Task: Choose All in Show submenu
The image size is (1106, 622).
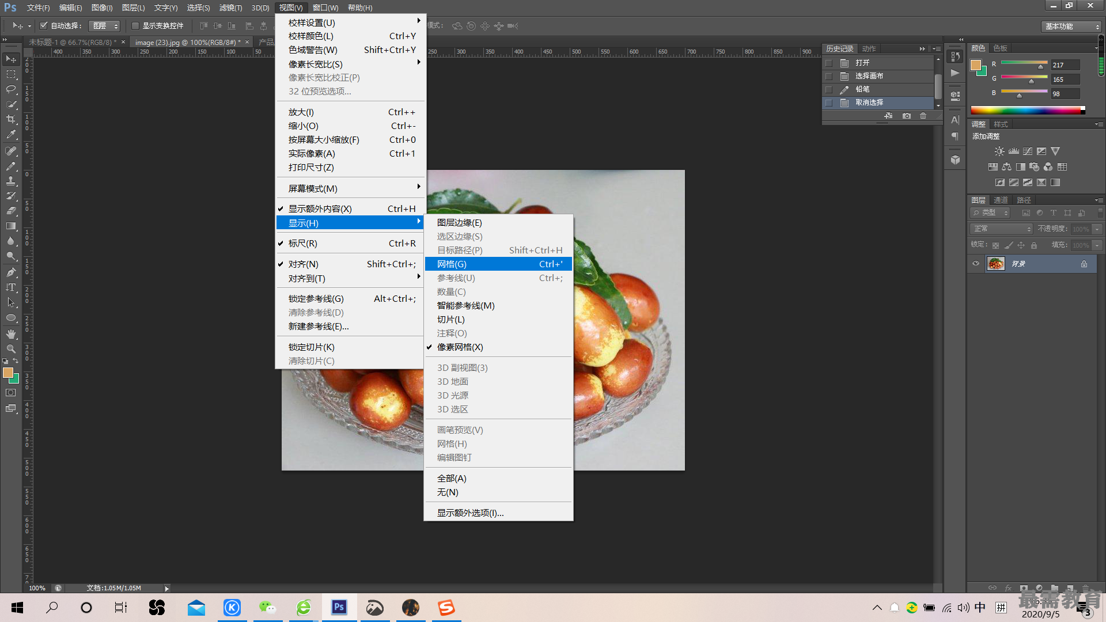Action: click(x=499, y=479)
